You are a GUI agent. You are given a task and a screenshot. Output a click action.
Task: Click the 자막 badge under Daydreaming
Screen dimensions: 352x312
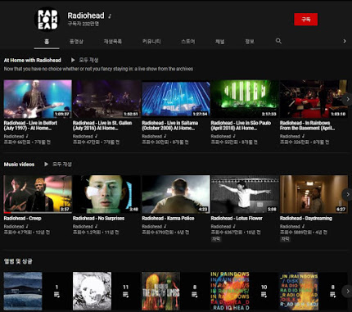coord(285,239)
